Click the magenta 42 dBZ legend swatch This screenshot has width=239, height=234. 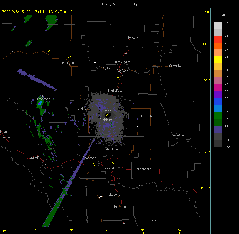pyautogui.click(x=218, y=88)
